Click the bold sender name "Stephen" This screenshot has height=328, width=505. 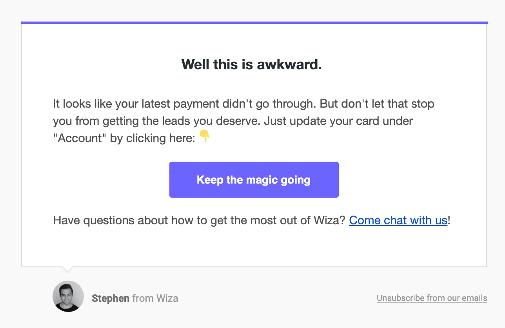tap(111, 299)
